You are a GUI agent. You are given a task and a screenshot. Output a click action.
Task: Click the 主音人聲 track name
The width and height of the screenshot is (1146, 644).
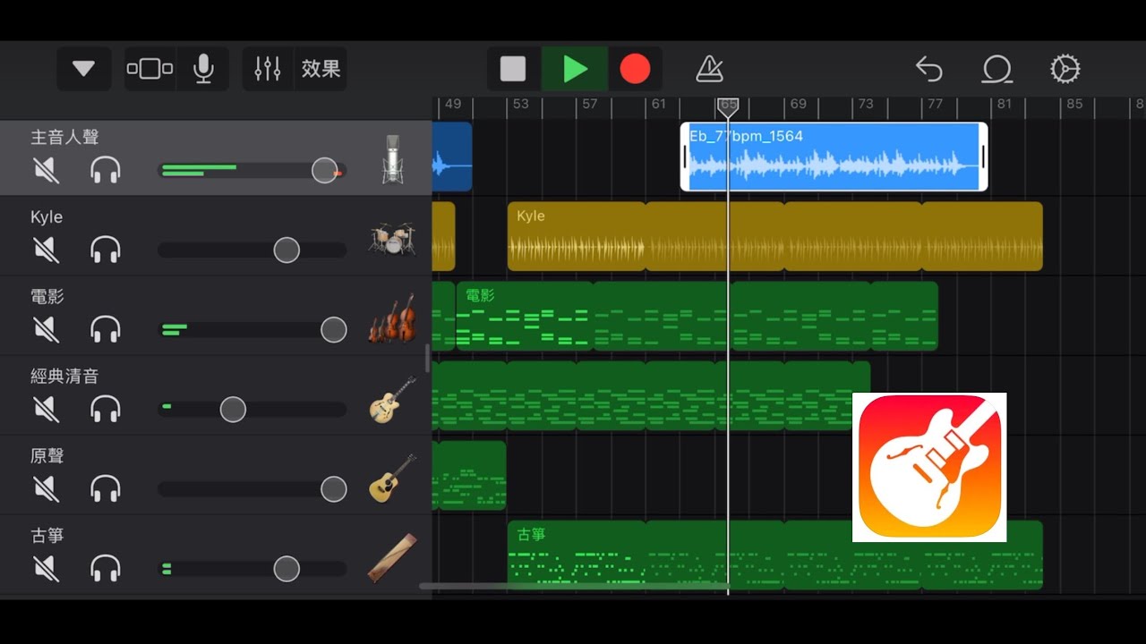[x=64, y=137]
